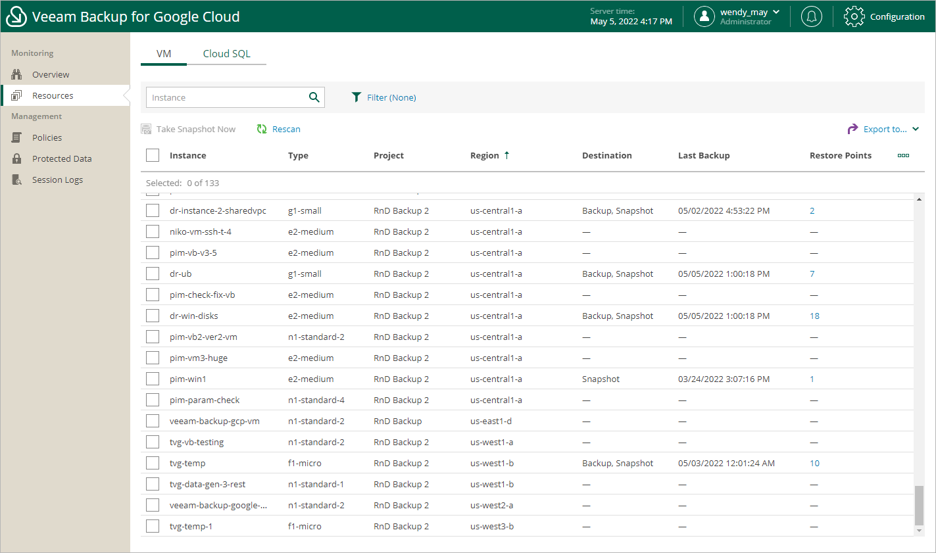This screenshot has height=553, width=936.
Task: Sort by Restore Points column header
Action: click(841, 155)
